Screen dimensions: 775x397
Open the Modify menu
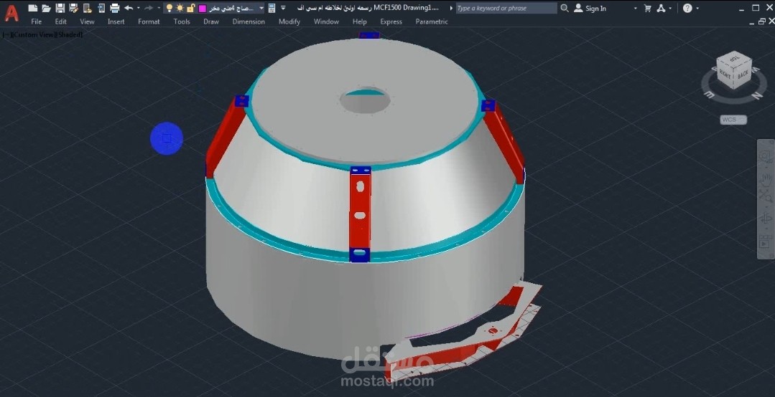tap(289, 21)
